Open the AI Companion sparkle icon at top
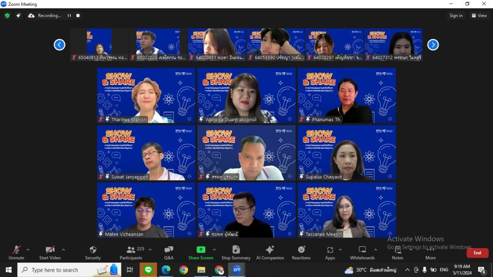 tap(18, 15)
